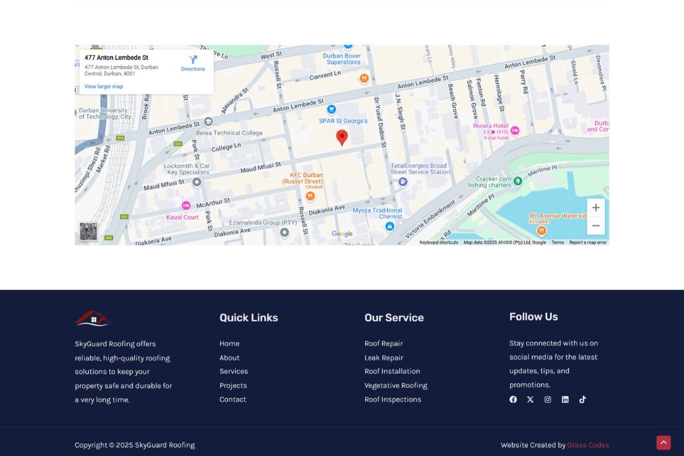Select the KFC Durban restaurant marker
684x456 pixels.
pos(310,196)
